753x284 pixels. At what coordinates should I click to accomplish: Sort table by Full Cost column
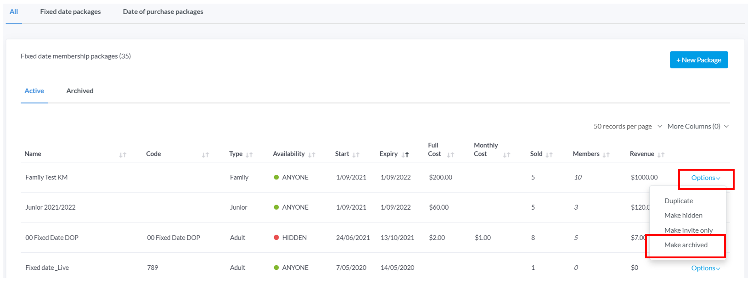(450, 155)
